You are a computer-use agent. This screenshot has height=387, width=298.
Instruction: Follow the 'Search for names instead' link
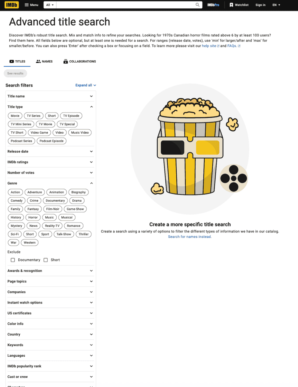tap(190, 237)
